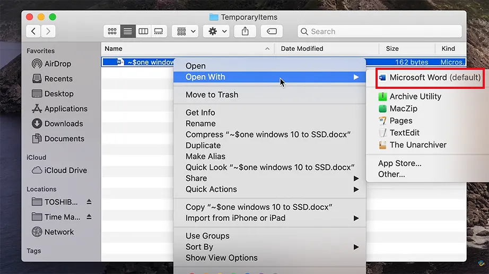Screen dimensions: 489x274
Task: Sort by the Name column header
Action: click(x=187, y=49)
